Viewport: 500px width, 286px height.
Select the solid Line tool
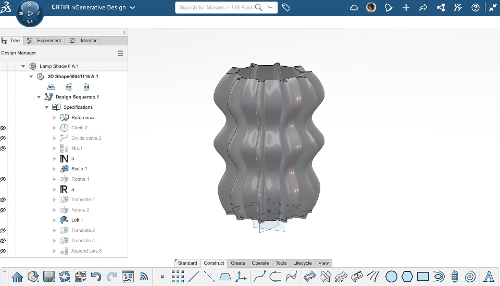pyautogui.click(x=194, y=277)
